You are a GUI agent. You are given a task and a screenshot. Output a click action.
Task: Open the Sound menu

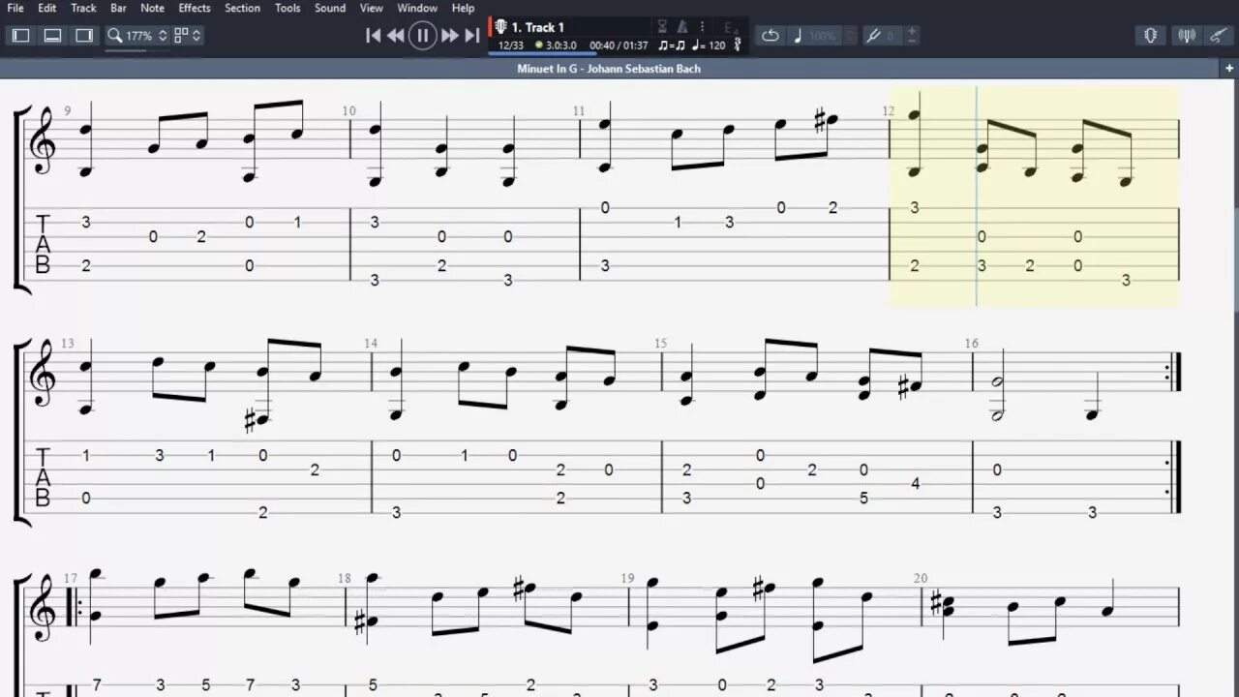pos(330,8)
